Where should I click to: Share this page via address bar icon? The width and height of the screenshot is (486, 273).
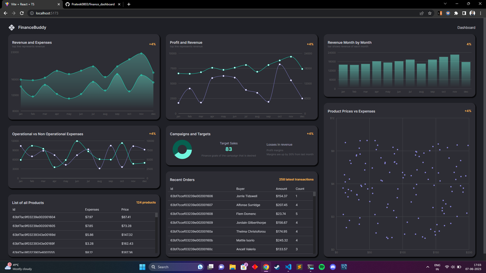(421, 13)
